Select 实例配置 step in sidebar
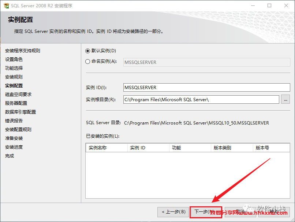 pyautogui.click(x=14, y=86)
